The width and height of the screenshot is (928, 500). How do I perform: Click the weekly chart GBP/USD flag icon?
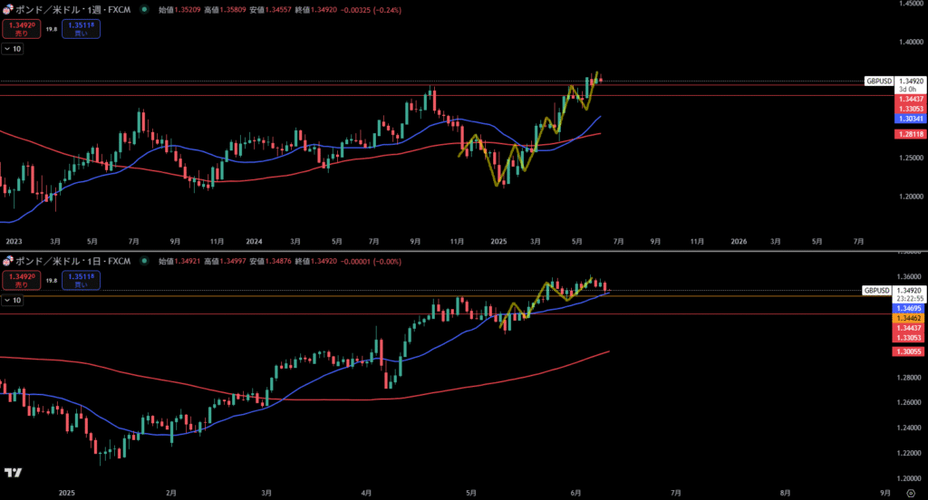pos(7,10)
